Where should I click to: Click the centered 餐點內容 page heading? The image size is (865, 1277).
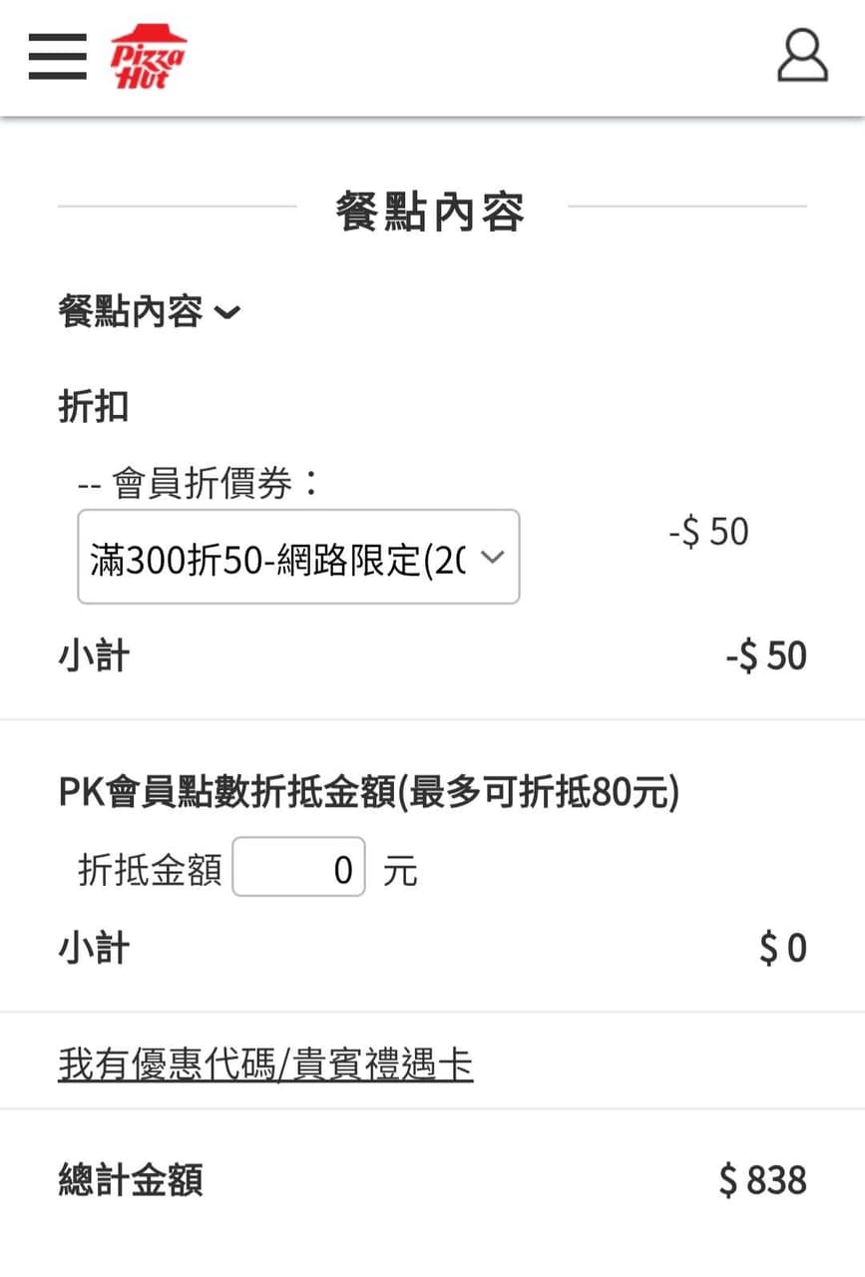pyautogui.click(x=430, y=212)
